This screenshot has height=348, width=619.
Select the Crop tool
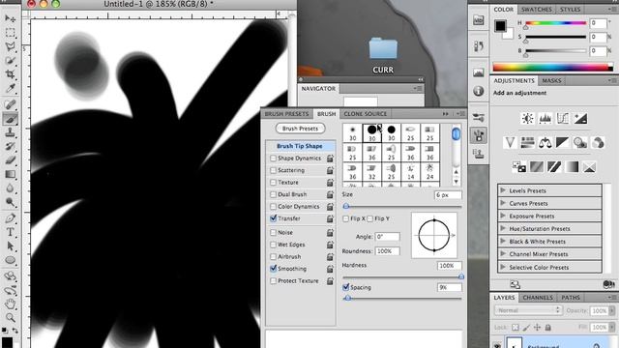[x=11, y=74]
